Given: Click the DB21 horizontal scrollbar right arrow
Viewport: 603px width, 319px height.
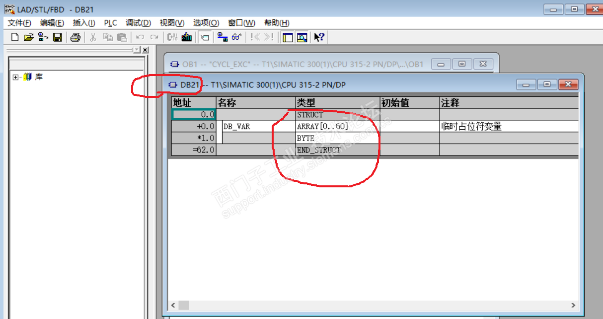Looking at the screenshot, I should (x=573, y=305).
